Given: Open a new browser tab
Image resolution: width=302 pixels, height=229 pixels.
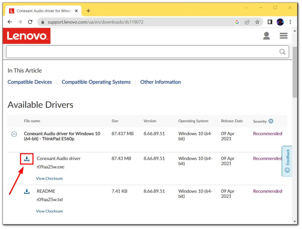Looking at the screenshot, I should coord(88,11).
